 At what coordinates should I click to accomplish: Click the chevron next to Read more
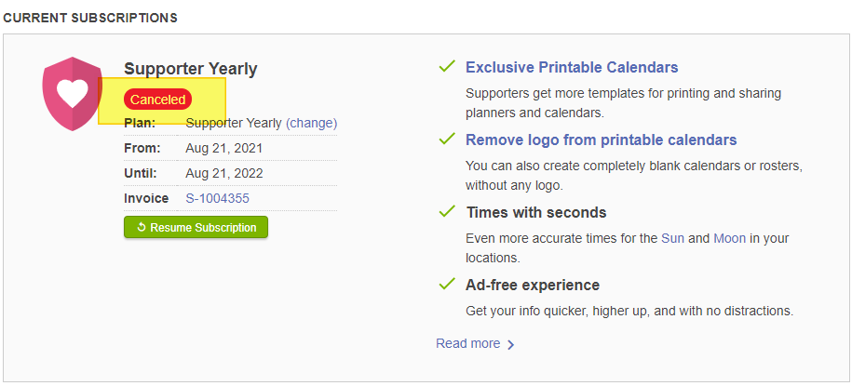click(x=510, y=344)
